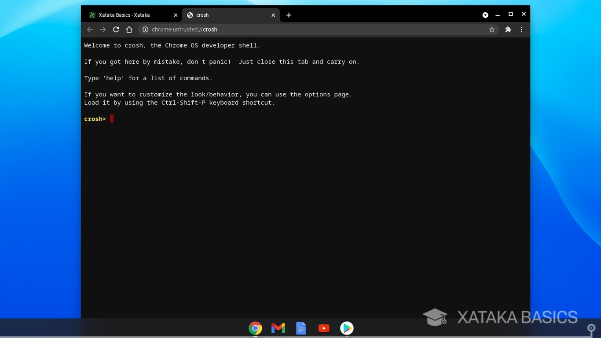
Task: Open the Play Store from the shelf
Action: point(347,328)
